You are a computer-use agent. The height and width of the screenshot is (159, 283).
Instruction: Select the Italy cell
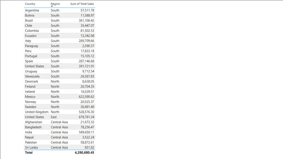[28, 41]
